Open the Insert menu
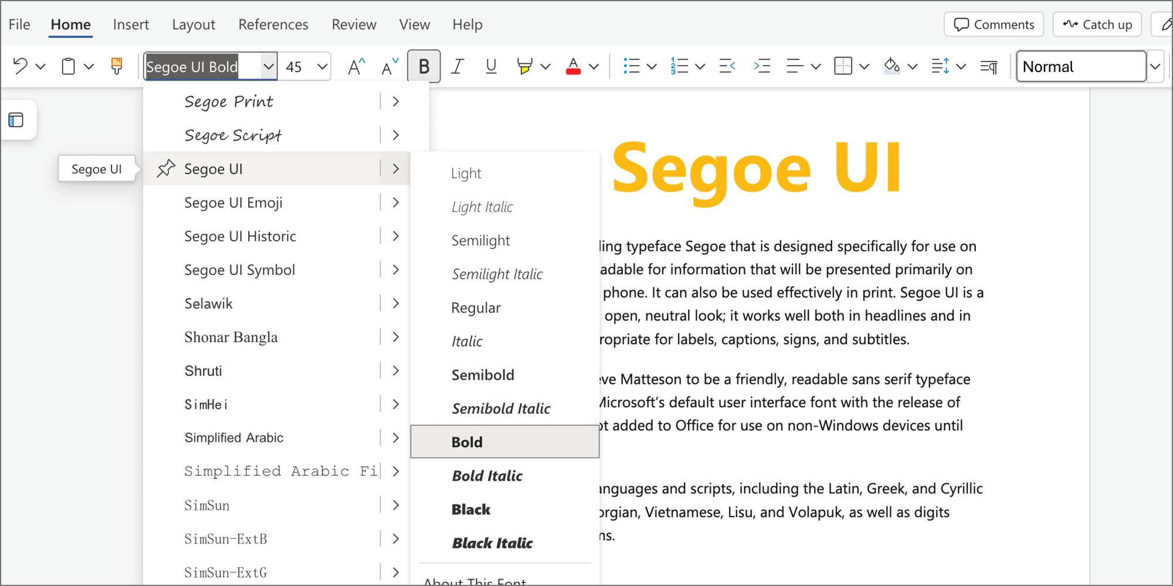 (x=131, y=24)
